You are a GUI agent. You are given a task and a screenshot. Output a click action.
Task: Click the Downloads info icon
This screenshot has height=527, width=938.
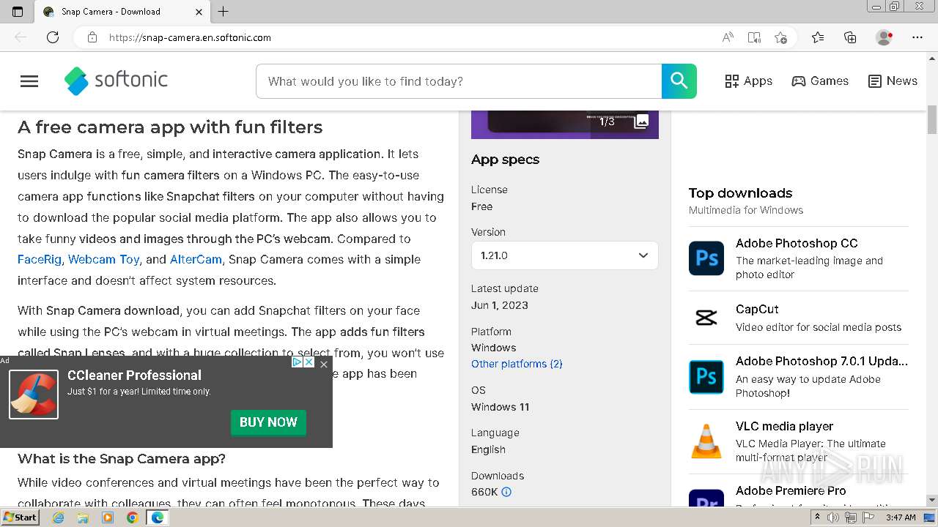click(x=506, y=492)
